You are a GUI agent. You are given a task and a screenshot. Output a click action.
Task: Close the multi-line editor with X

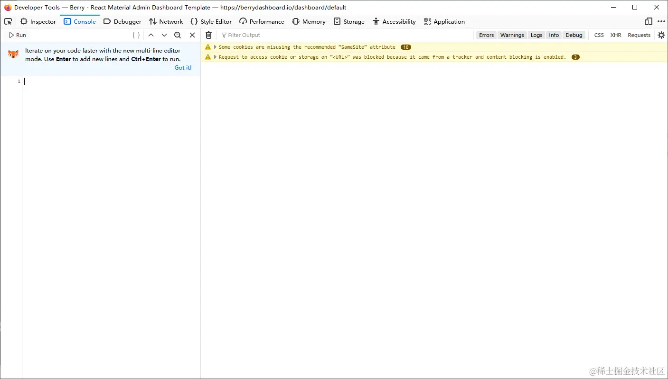point(192,35)
